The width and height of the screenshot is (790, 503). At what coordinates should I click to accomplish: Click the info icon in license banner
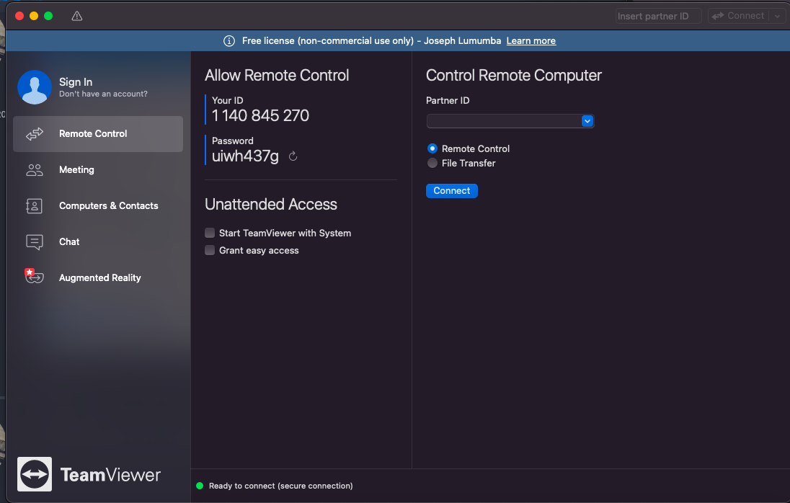[229, 41]
